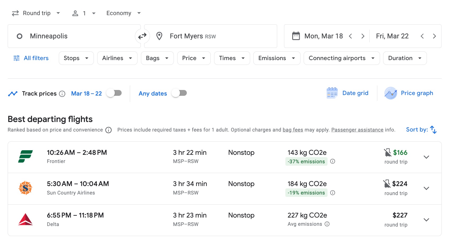451x244 pixels.
Task: Click the emissions info icon on the Frontier flight
Action: (x=333, y=161)
